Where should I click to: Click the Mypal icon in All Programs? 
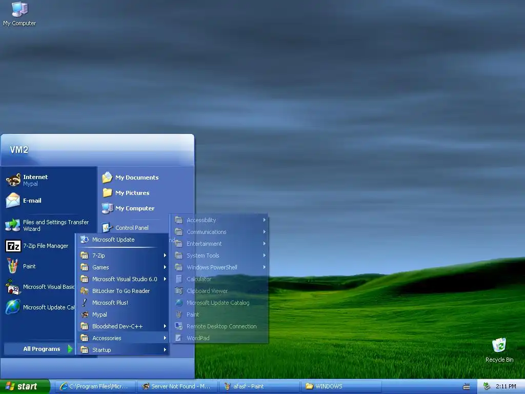[85, 314]
